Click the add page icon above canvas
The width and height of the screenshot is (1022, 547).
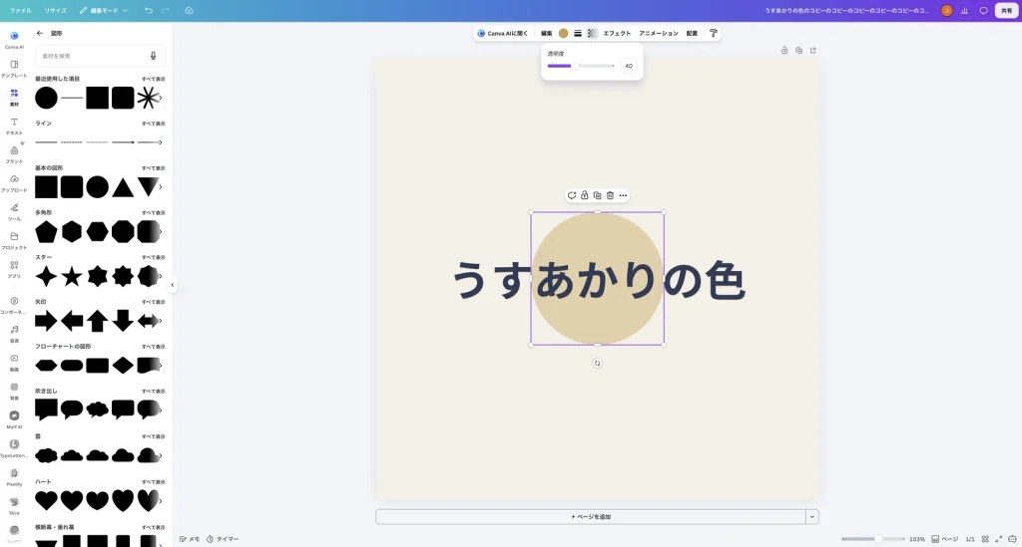[812, 50]
